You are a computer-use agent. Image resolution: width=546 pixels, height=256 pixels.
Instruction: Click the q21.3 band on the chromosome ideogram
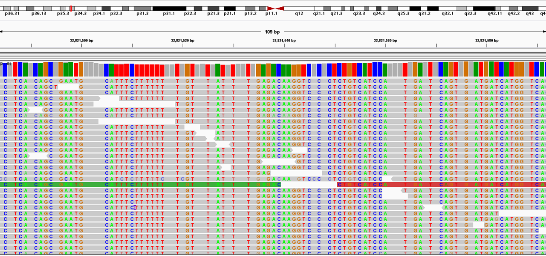337,8
